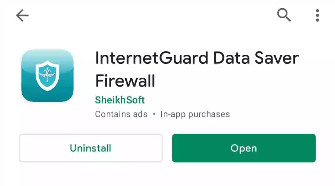Open the three-dot overflow menu

tap(318, 16)
